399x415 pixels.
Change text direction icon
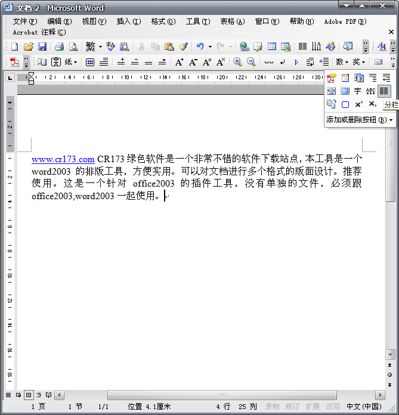[x=316, y=47]
